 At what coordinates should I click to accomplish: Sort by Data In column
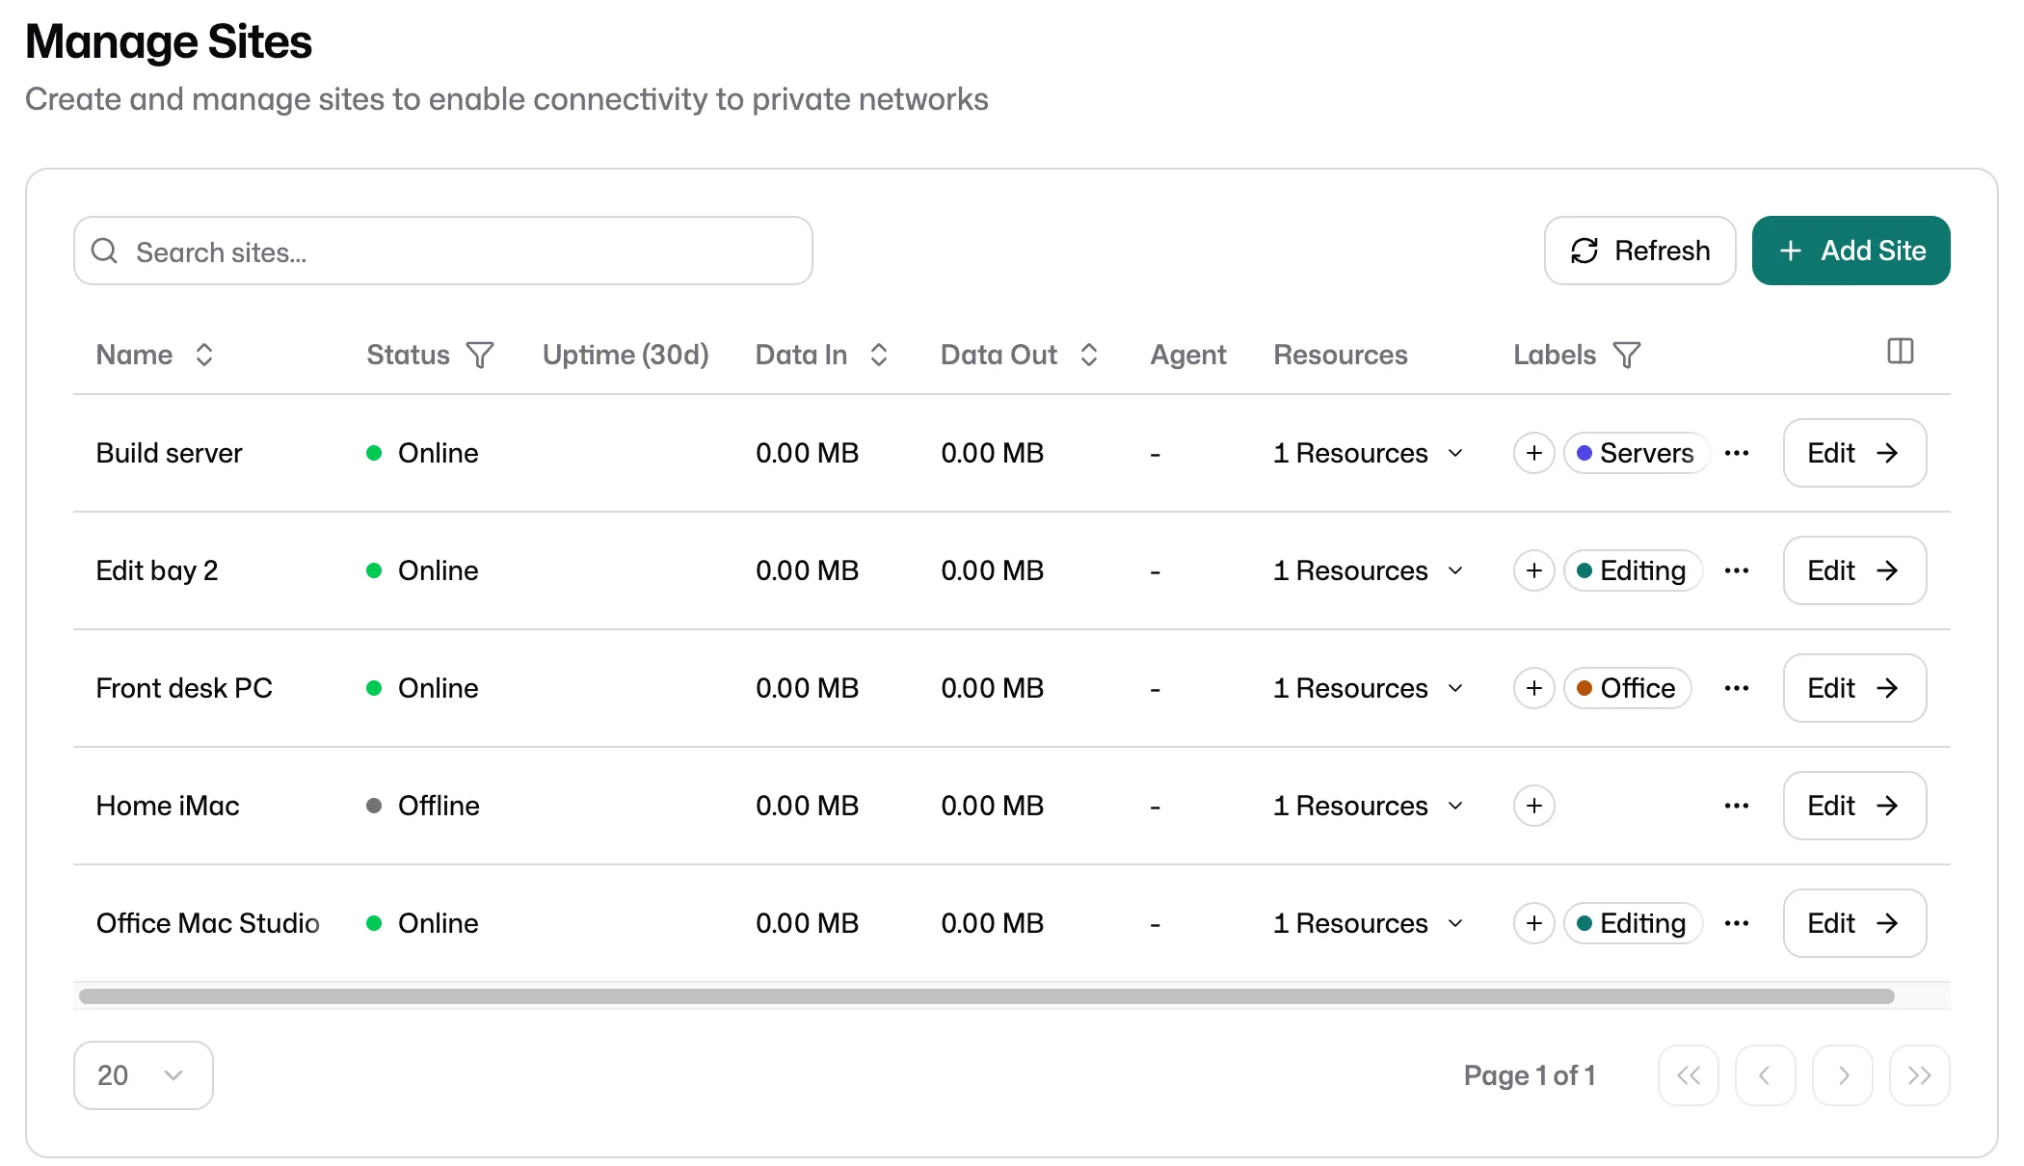click(878, 356)
